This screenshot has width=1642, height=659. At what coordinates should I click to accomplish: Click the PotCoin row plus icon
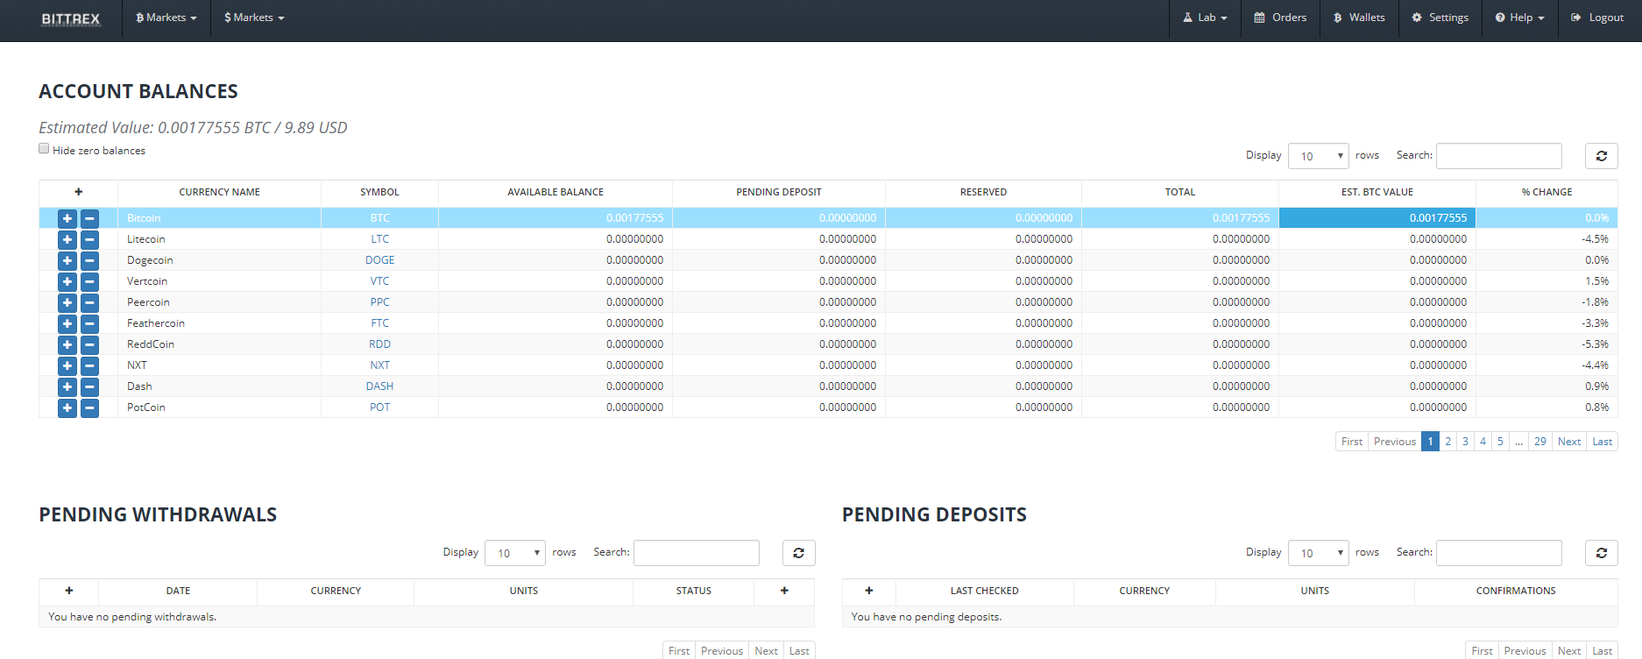pyautogui.click(x=67, y=407)
